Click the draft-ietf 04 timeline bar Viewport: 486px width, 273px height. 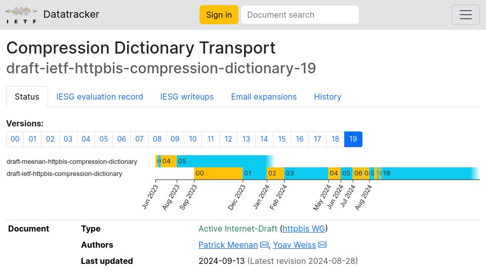tap(335, 173)
